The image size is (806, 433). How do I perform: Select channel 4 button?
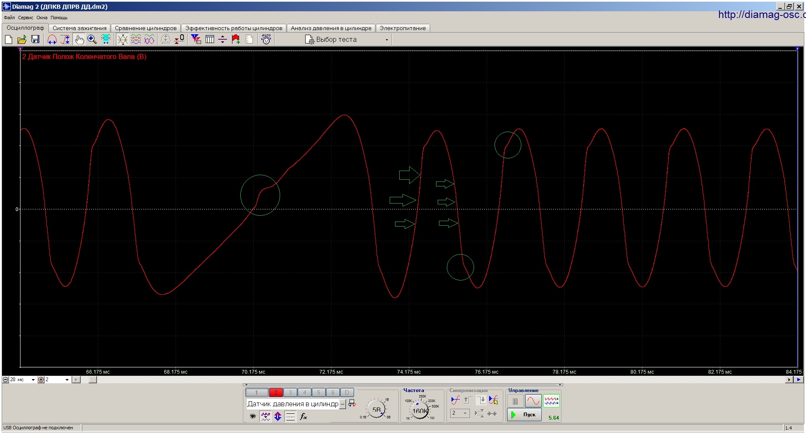coord(304,392)
